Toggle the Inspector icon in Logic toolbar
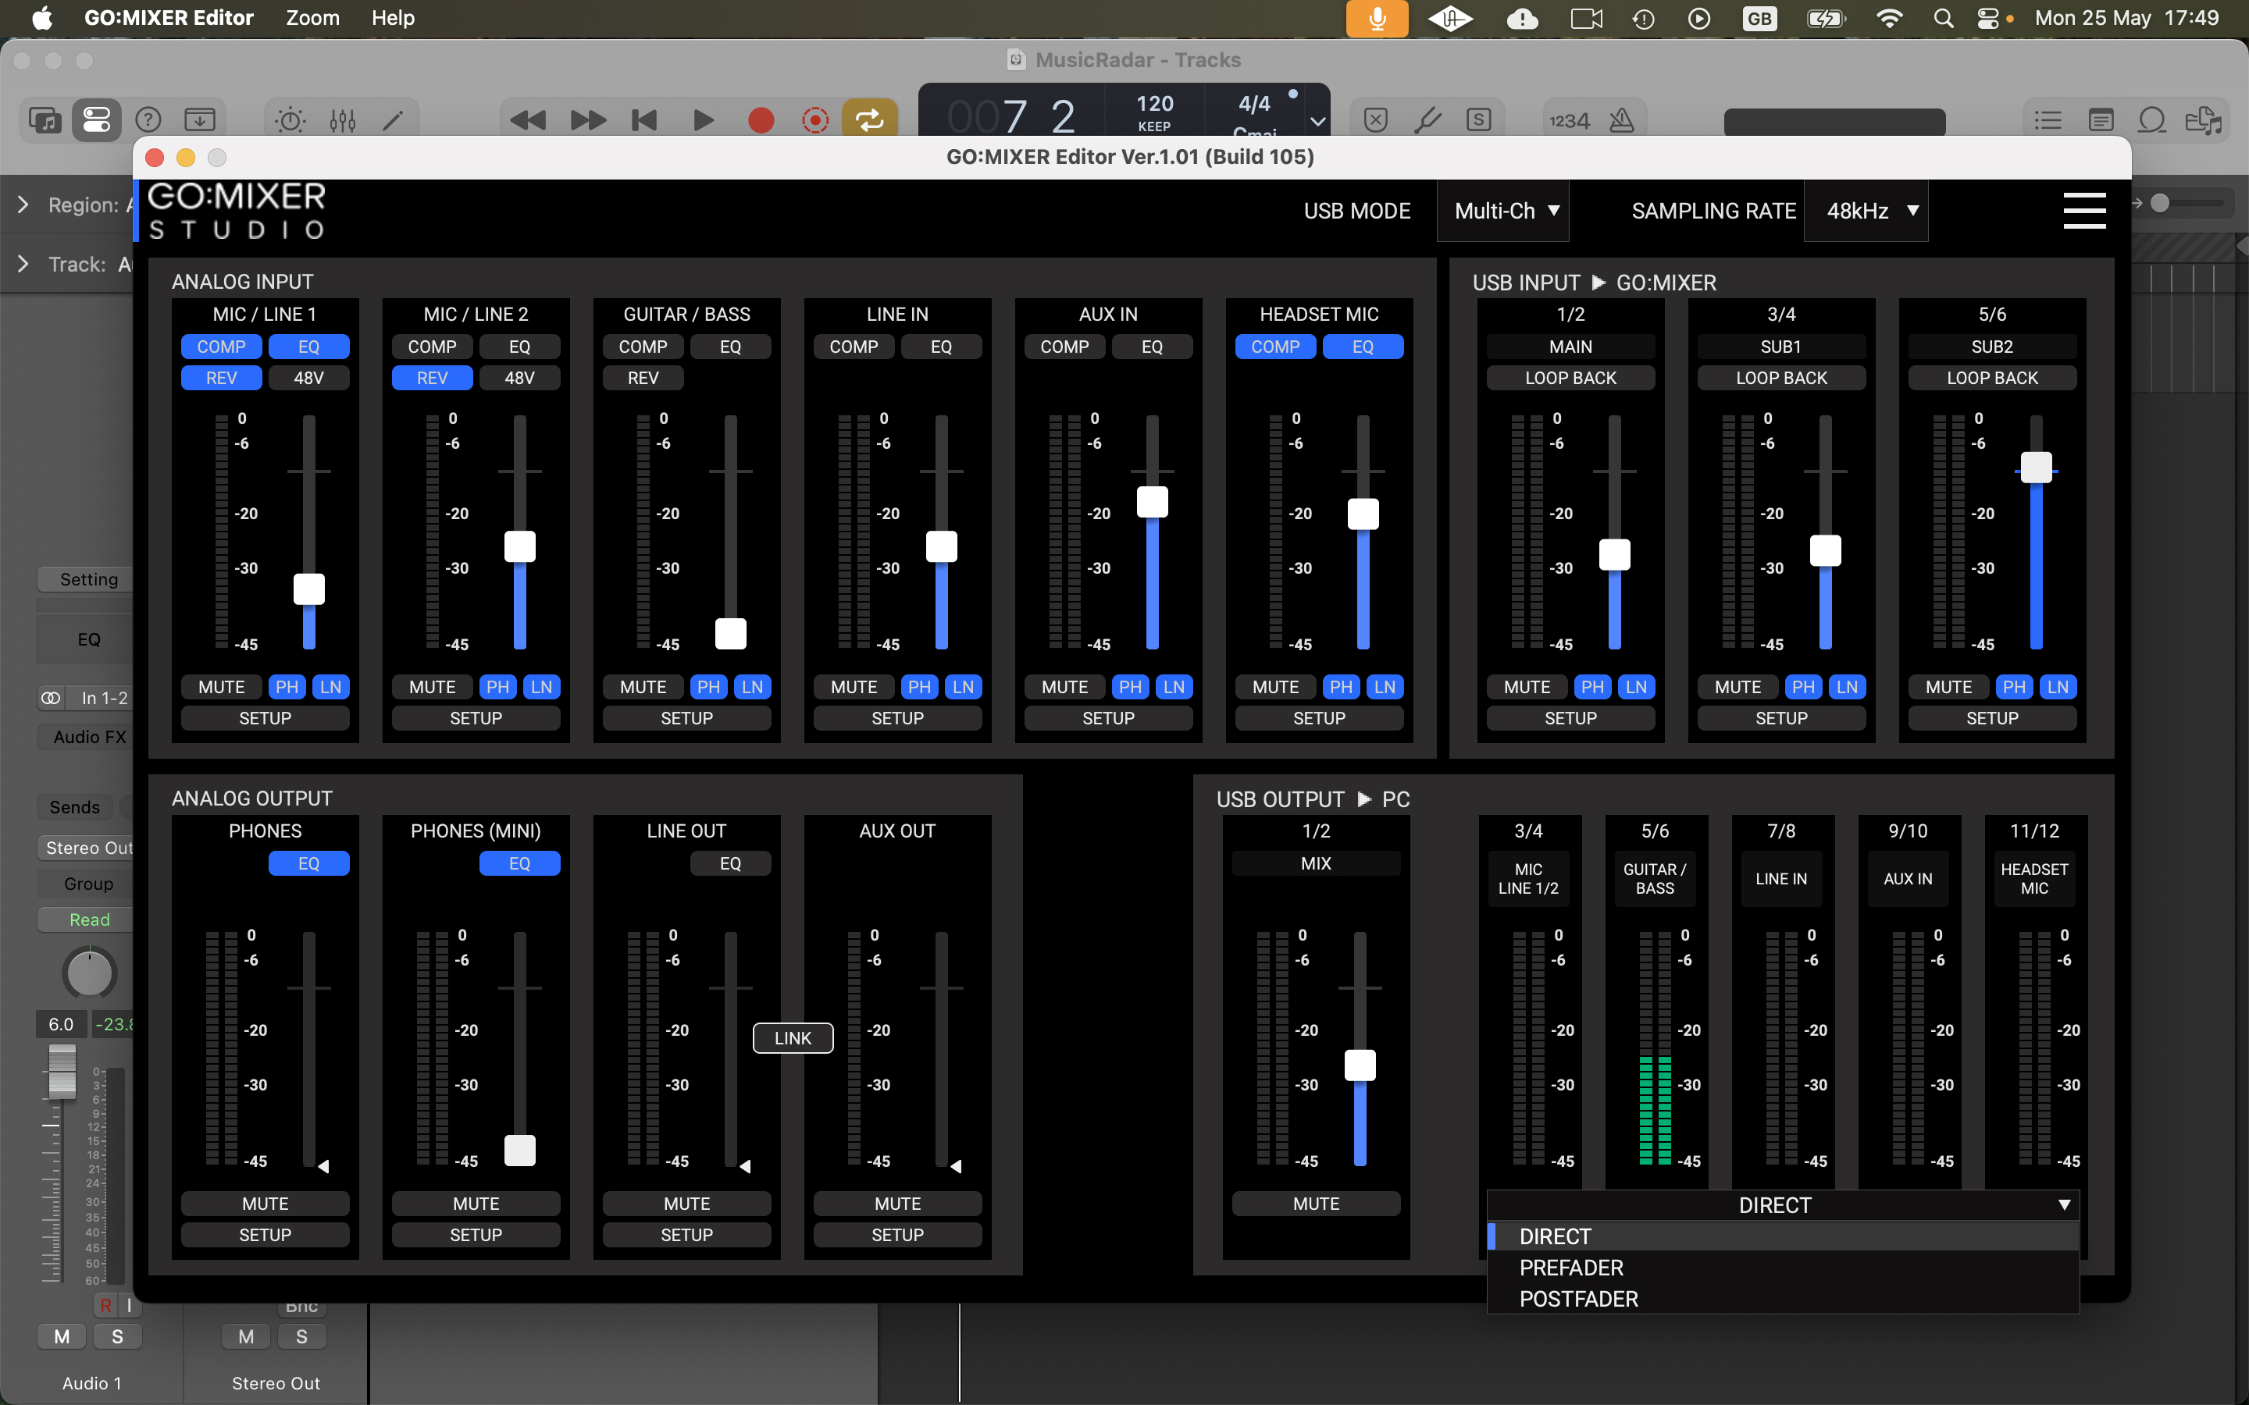This screenshot has height=1405, width=2249. pyautogui.click(x=97, y=120)
